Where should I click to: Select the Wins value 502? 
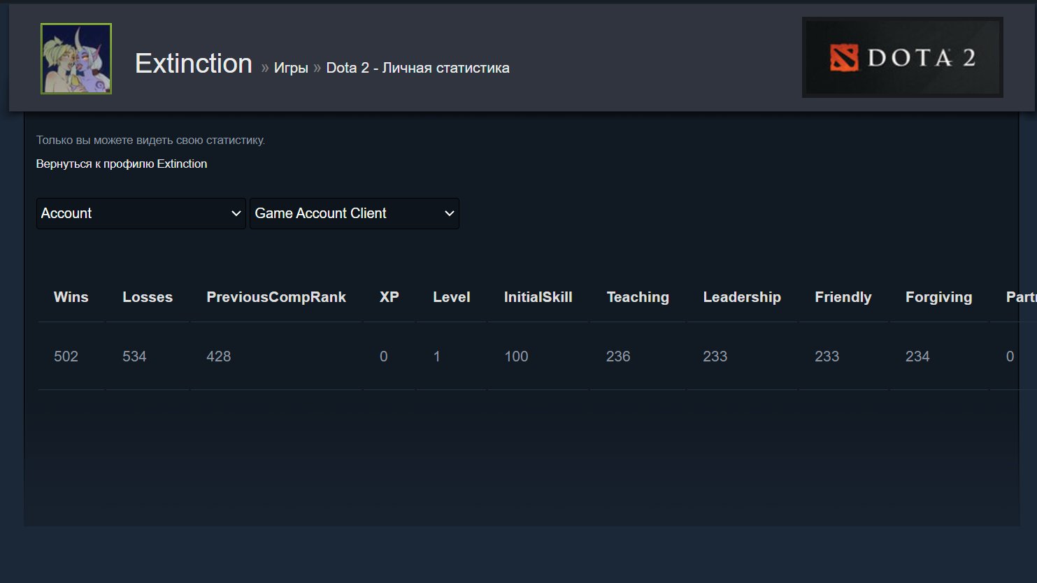coord(66,357)
